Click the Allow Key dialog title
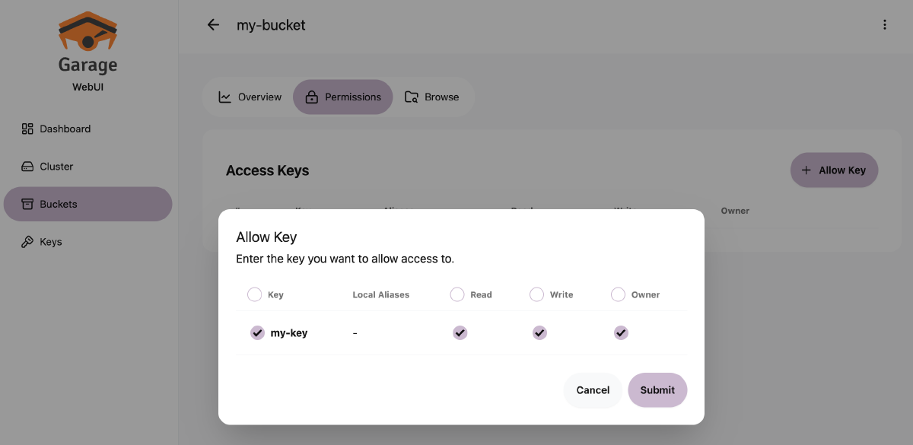Image resolution: width=913 pixels, height=445 pixels. coord(266,237)
